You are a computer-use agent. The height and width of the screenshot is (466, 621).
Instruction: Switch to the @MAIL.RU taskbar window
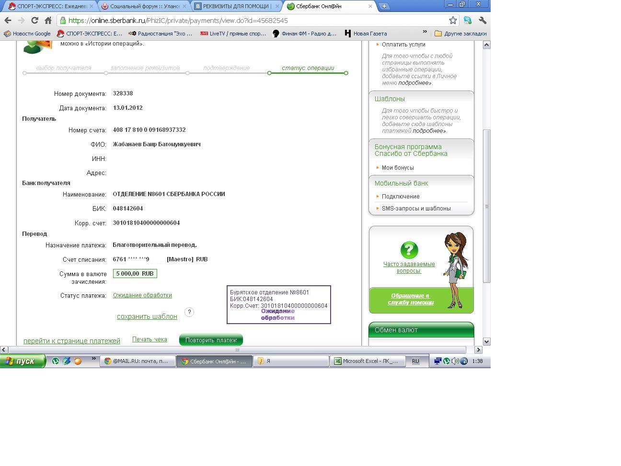click(138, 361)
